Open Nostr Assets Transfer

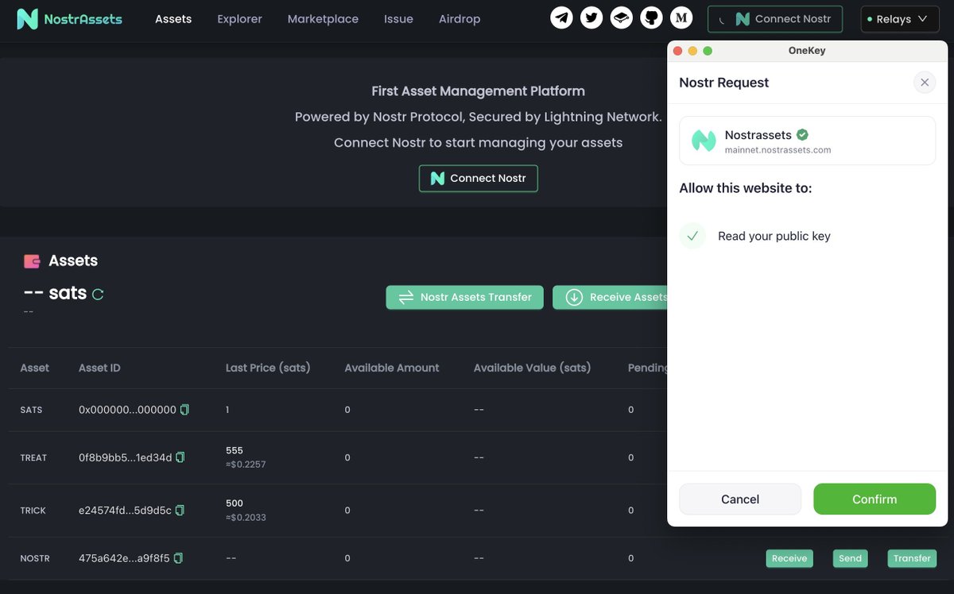tap(464, 298)
